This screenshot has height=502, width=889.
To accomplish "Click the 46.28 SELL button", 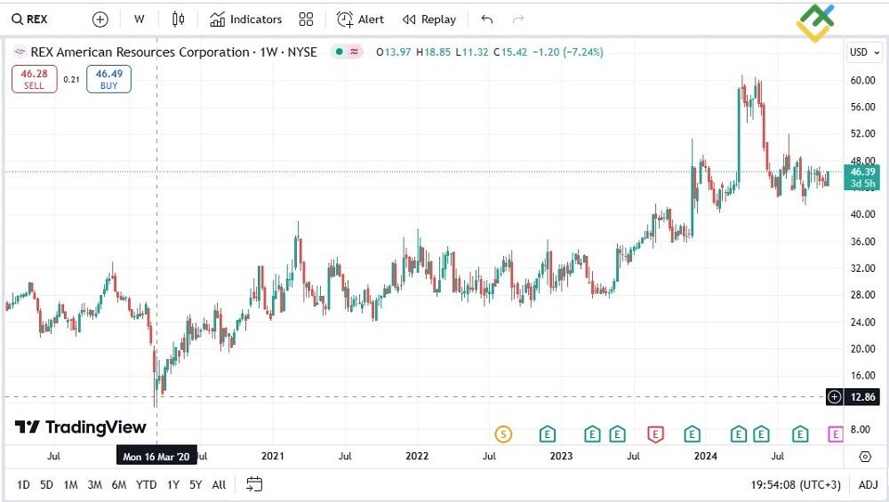I will (x=34, y=79).
